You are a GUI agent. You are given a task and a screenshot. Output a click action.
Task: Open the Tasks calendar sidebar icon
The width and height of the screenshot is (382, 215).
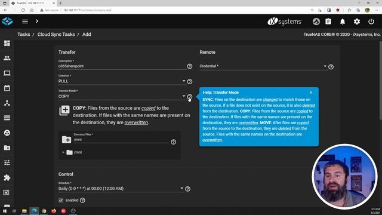7,88
